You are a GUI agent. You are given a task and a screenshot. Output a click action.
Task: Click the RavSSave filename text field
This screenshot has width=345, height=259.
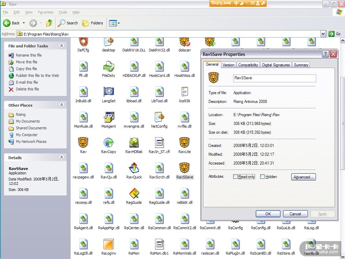[274, 78]
